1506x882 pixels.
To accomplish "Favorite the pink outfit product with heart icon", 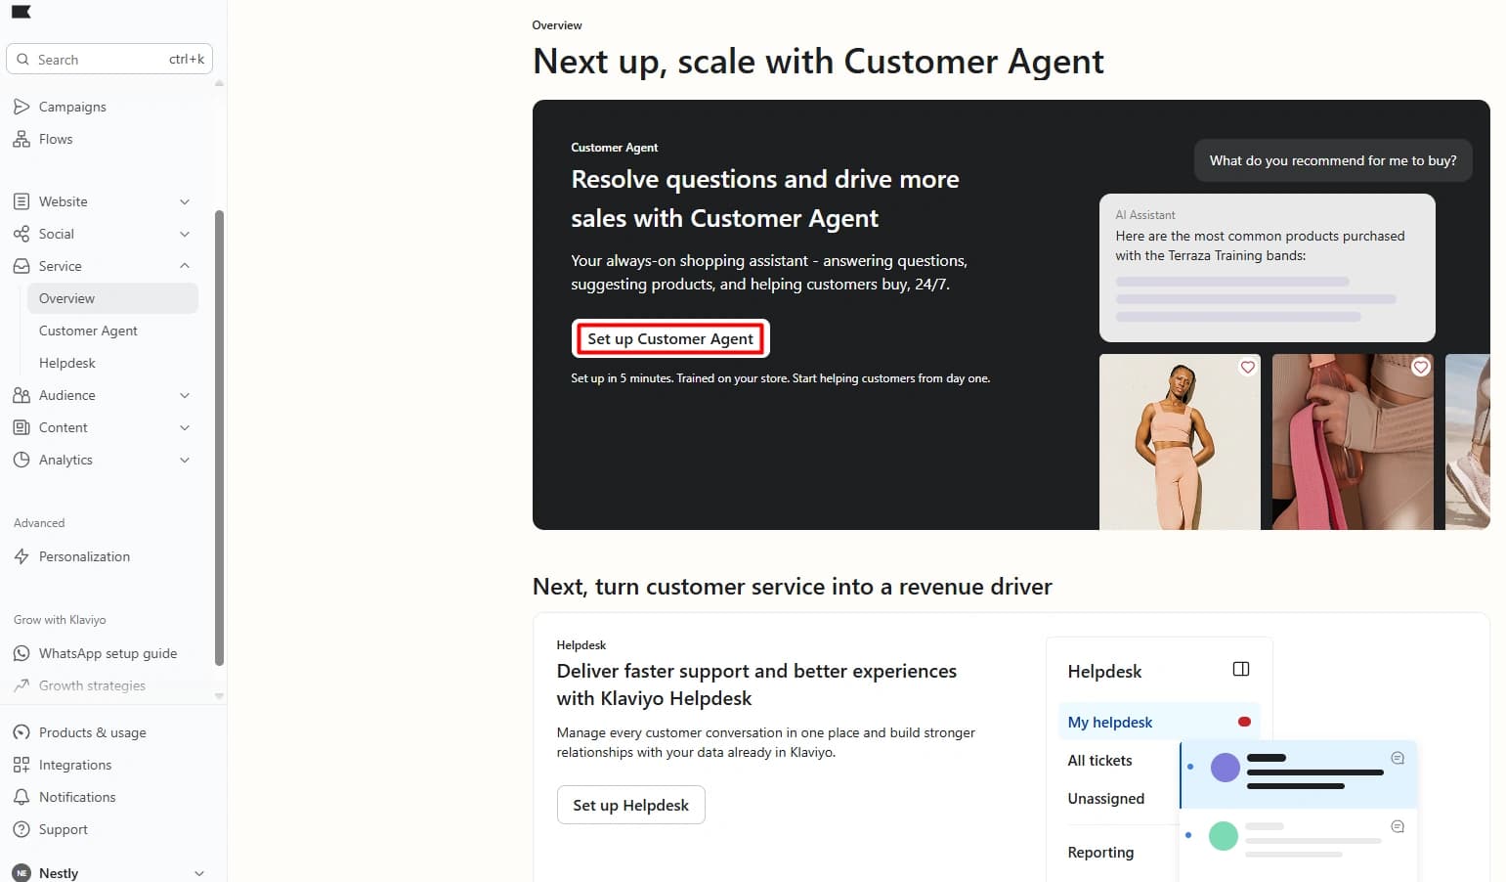I will pyautogui.click(x=1247, y=368).
